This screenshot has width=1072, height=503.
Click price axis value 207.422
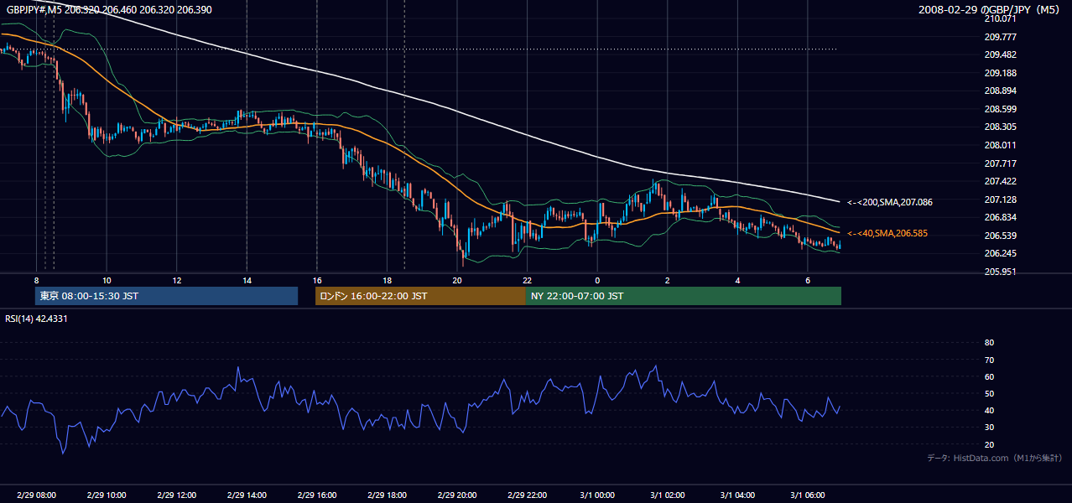coord(1000,181)
